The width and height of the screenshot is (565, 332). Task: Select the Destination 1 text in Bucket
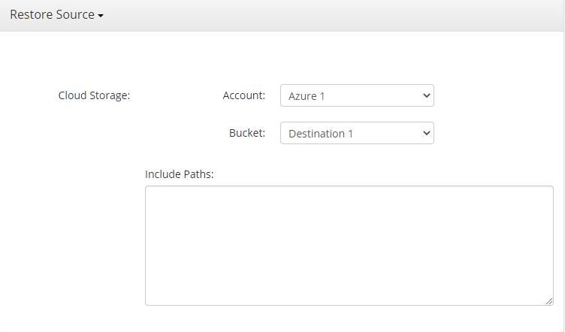click(x=321, y=134)
